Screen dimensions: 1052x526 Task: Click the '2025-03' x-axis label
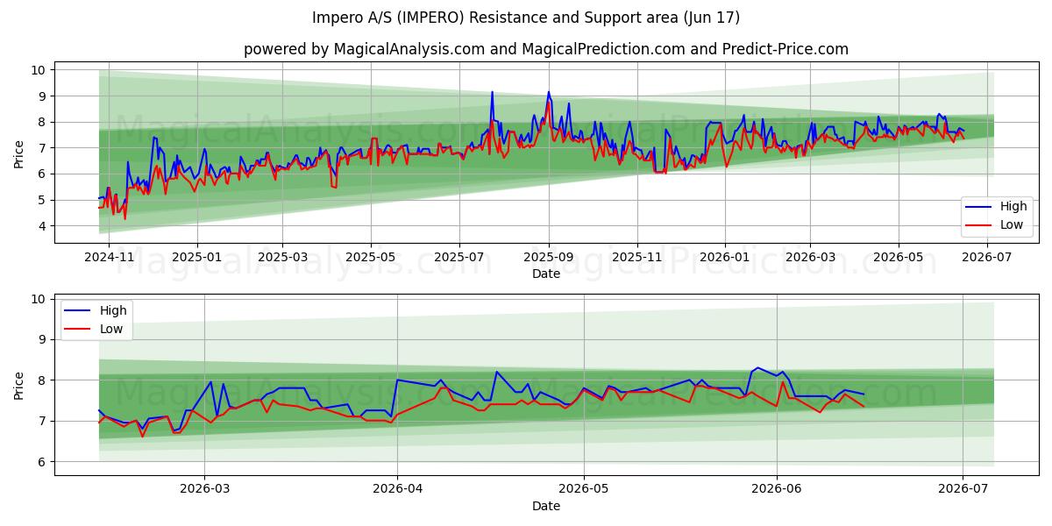click(x=282, y=259)
